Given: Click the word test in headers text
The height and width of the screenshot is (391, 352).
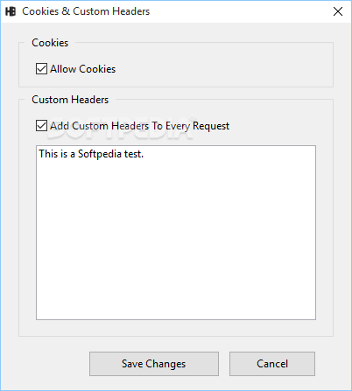Looking at the screenshot, I should point(133,154).
